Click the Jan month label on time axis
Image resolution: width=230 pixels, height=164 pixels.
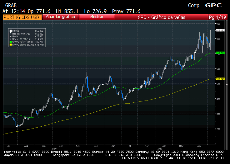tap(113, 146)
